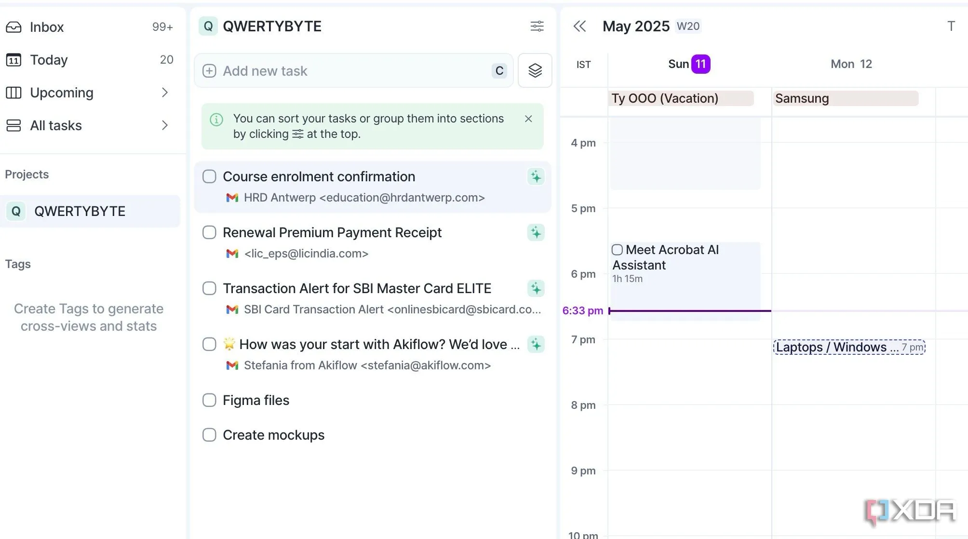This screenshot has height=539, width=968.
Task: Click the layers stack button beside Add new task
Action: pos(535,70)
